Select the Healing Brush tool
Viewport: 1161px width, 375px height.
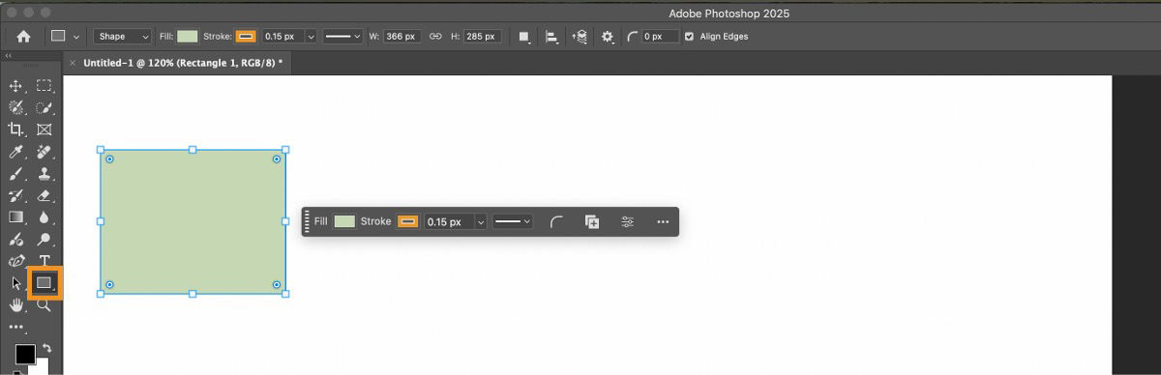coord(44,153)
